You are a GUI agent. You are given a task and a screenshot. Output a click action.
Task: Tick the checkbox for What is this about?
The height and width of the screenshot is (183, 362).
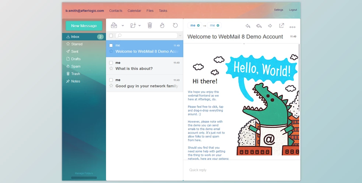tap(111, 63)
